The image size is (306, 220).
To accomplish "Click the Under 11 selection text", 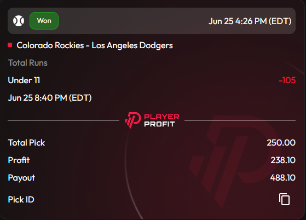I will tap(24, 80).
